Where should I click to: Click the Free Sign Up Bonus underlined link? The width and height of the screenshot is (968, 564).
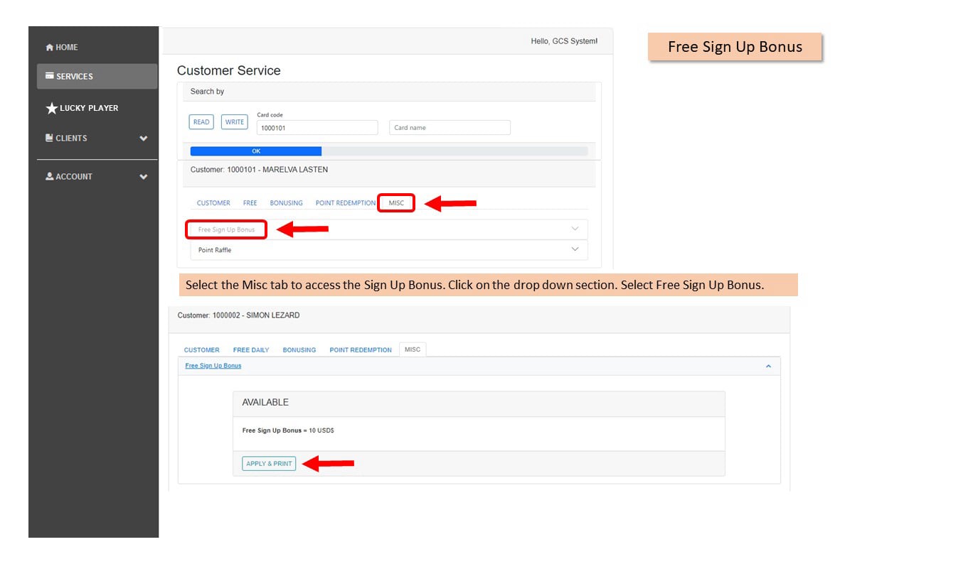(x=213, y=366)
